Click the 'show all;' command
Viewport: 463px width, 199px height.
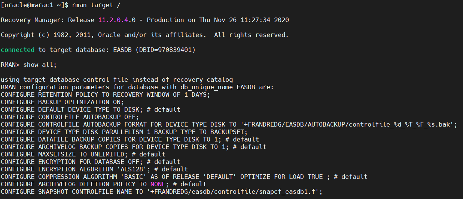point(40,65)
